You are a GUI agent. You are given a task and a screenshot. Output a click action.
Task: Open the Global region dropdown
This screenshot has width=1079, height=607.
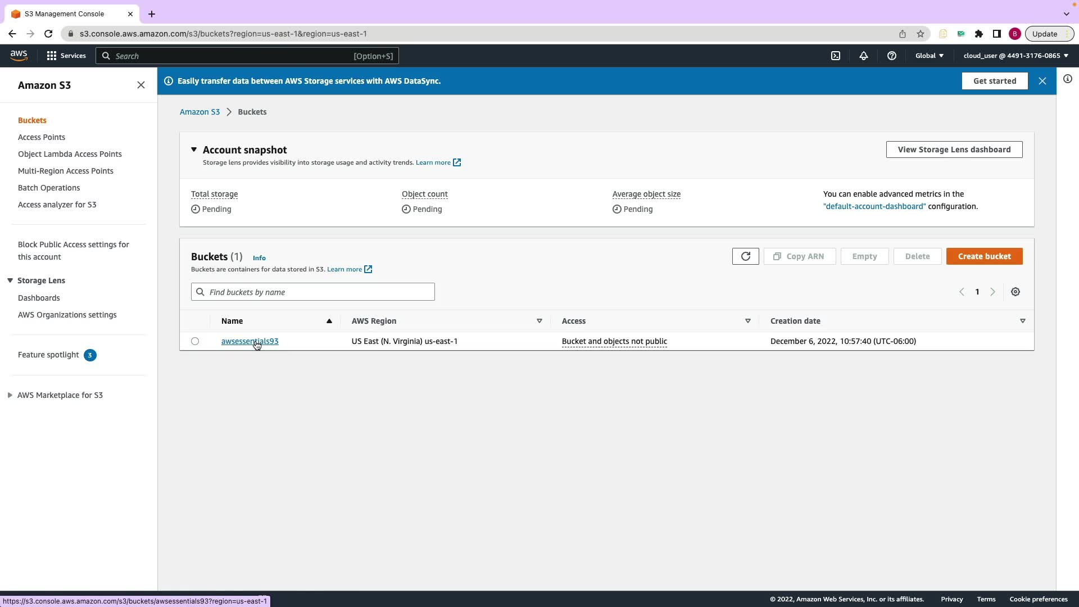[x=930, y=56]
